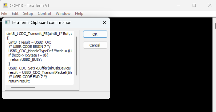Maximize the Tera Term window
This screenshot has height=112, width=216.
click(194, 5)
